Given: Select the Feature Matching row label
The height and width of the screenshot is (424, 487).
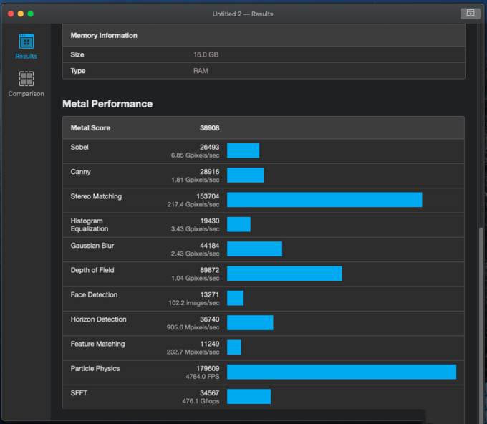Looking at the screenshot, I should 98,344.
